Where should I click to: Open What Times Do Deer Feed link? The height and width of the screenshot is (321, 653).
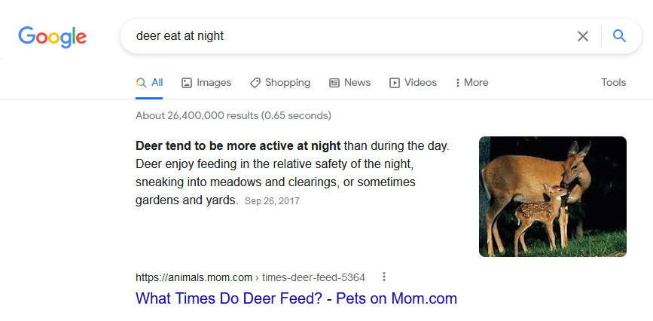(296, 298)
